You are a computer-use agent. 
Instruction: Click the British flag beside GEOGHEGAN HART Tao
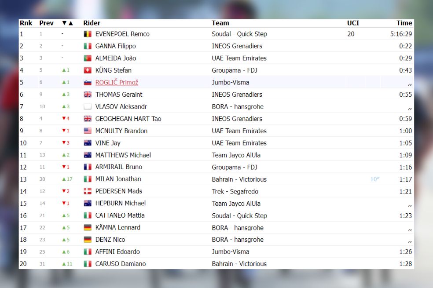point(88,119)
